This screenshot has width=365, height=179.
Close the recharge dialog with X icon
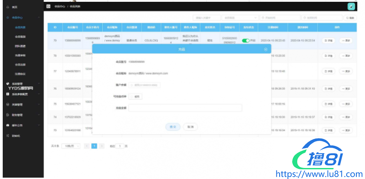266,49
